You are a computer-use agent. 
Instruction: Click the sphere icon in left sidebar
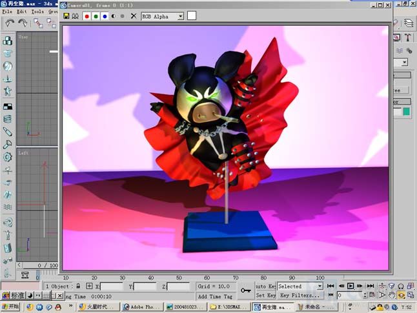coord(8,66)
